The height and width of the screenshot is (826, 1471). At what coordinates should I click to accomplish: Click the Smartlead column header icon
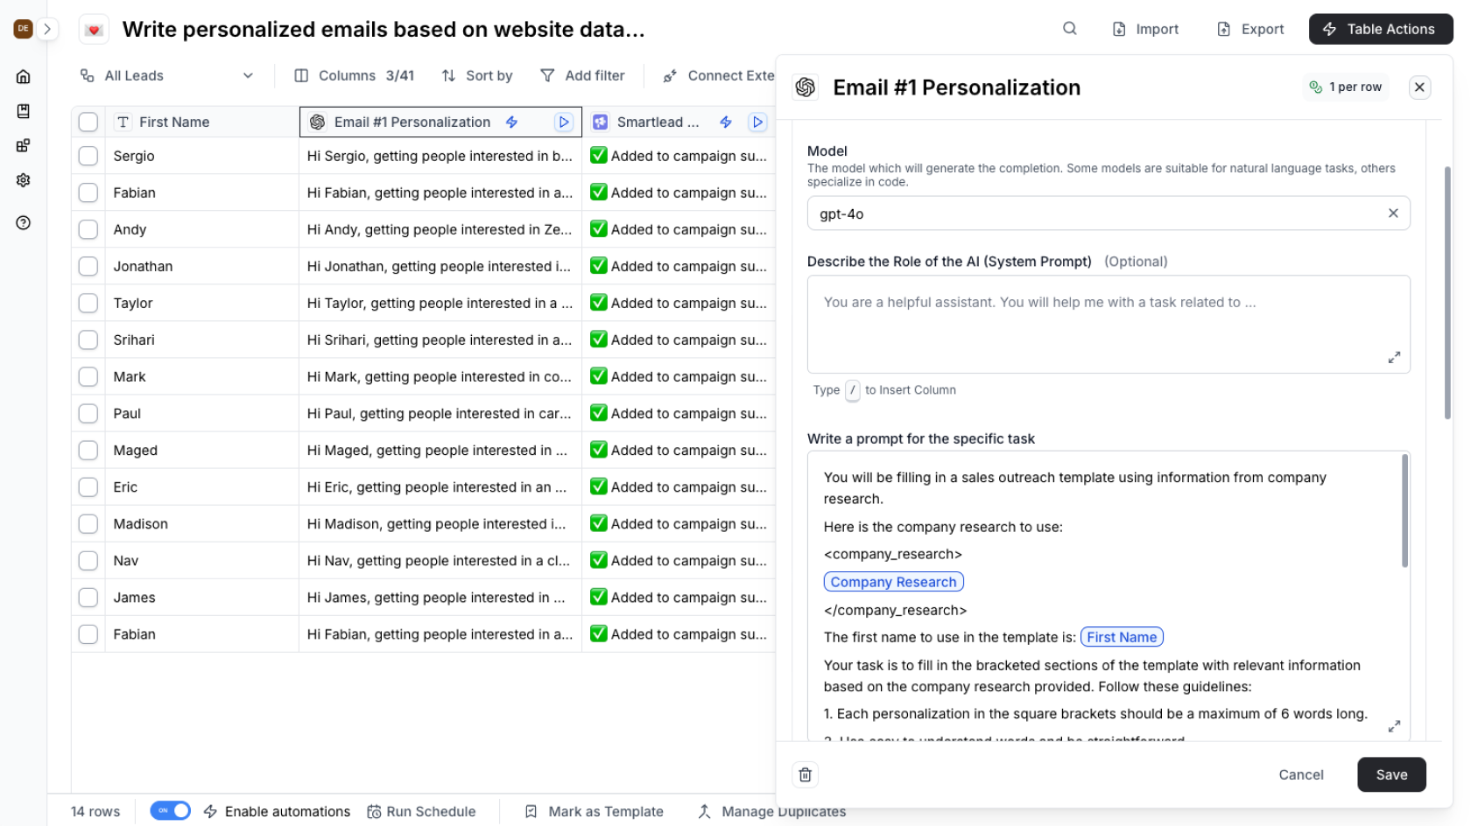tap(600, 122)
